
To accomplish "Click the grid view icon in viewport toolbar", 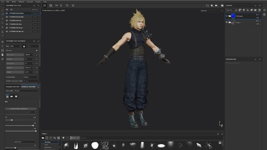I will pos(51,5).
